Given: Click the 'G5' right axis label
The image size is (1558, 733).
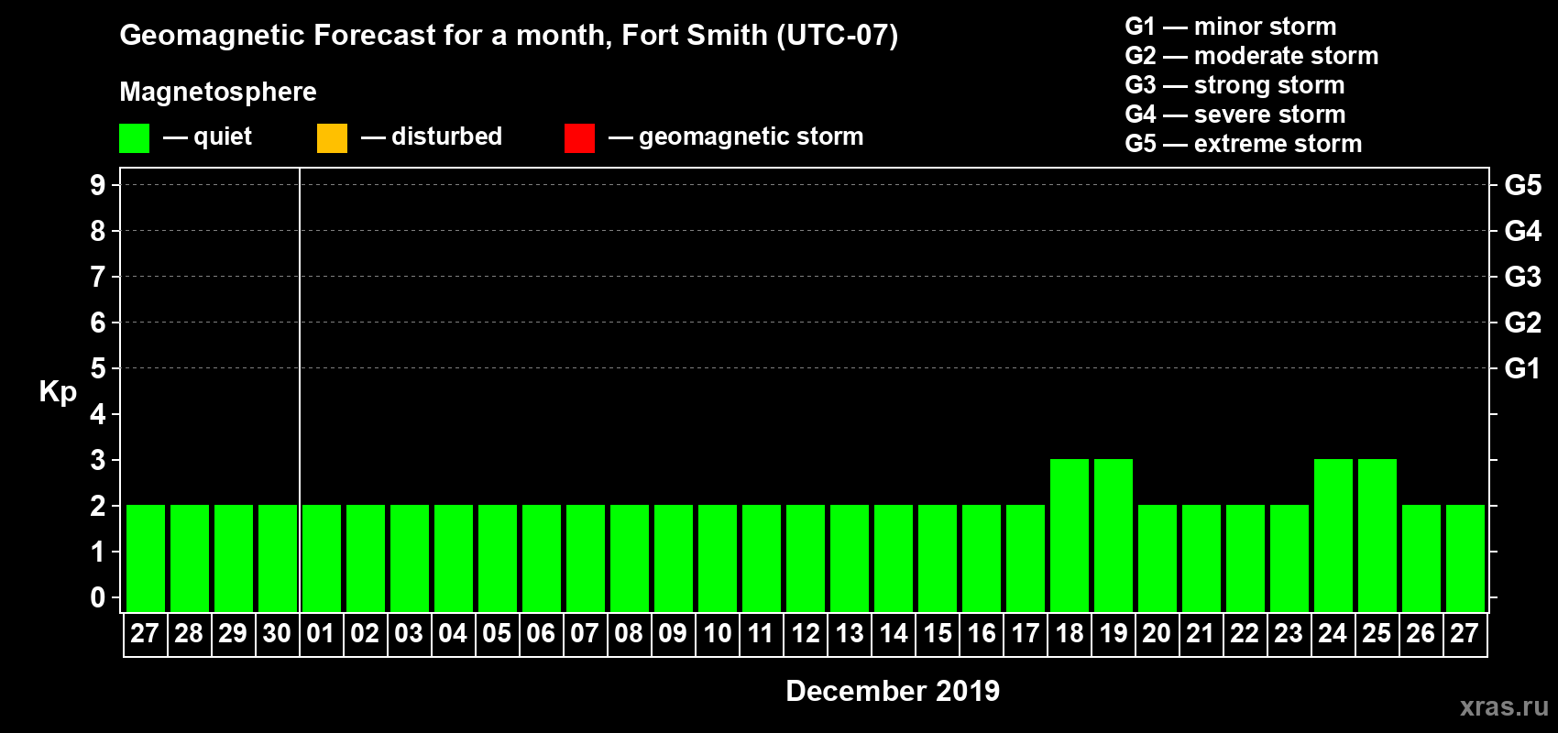Looking at the screenshot, I should (x=1523, y=185).
